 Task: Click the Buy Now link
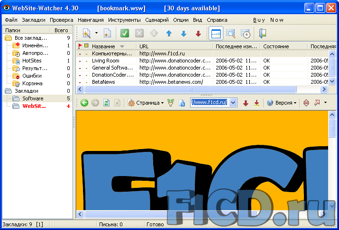[x=268, y=20]
